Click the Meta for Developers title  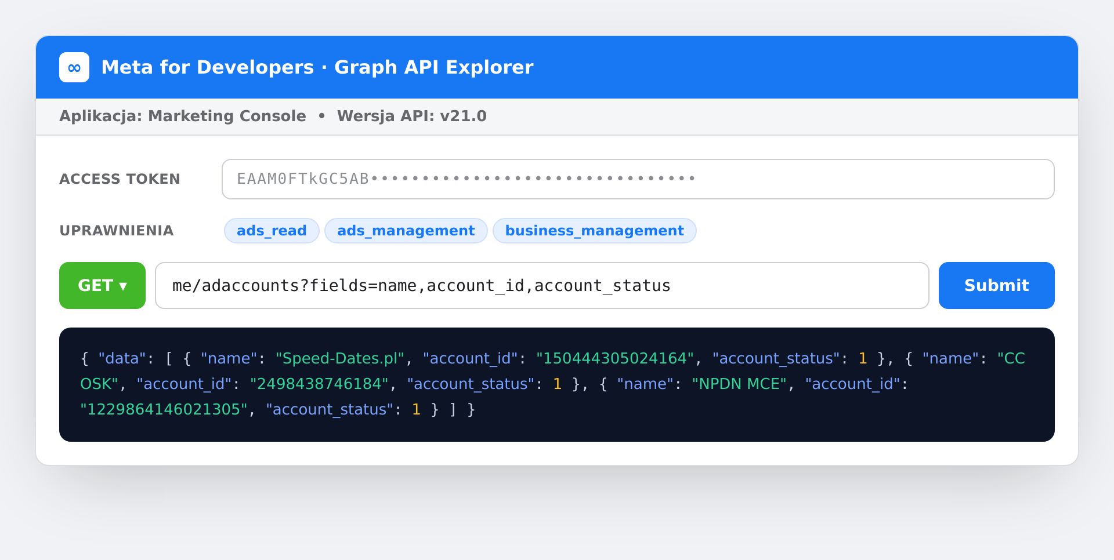pyautogui.click(x=317, y=67)
